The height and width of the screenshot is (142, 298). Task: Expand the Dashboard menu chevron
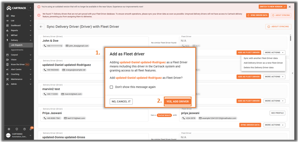[x=30, y=26]
